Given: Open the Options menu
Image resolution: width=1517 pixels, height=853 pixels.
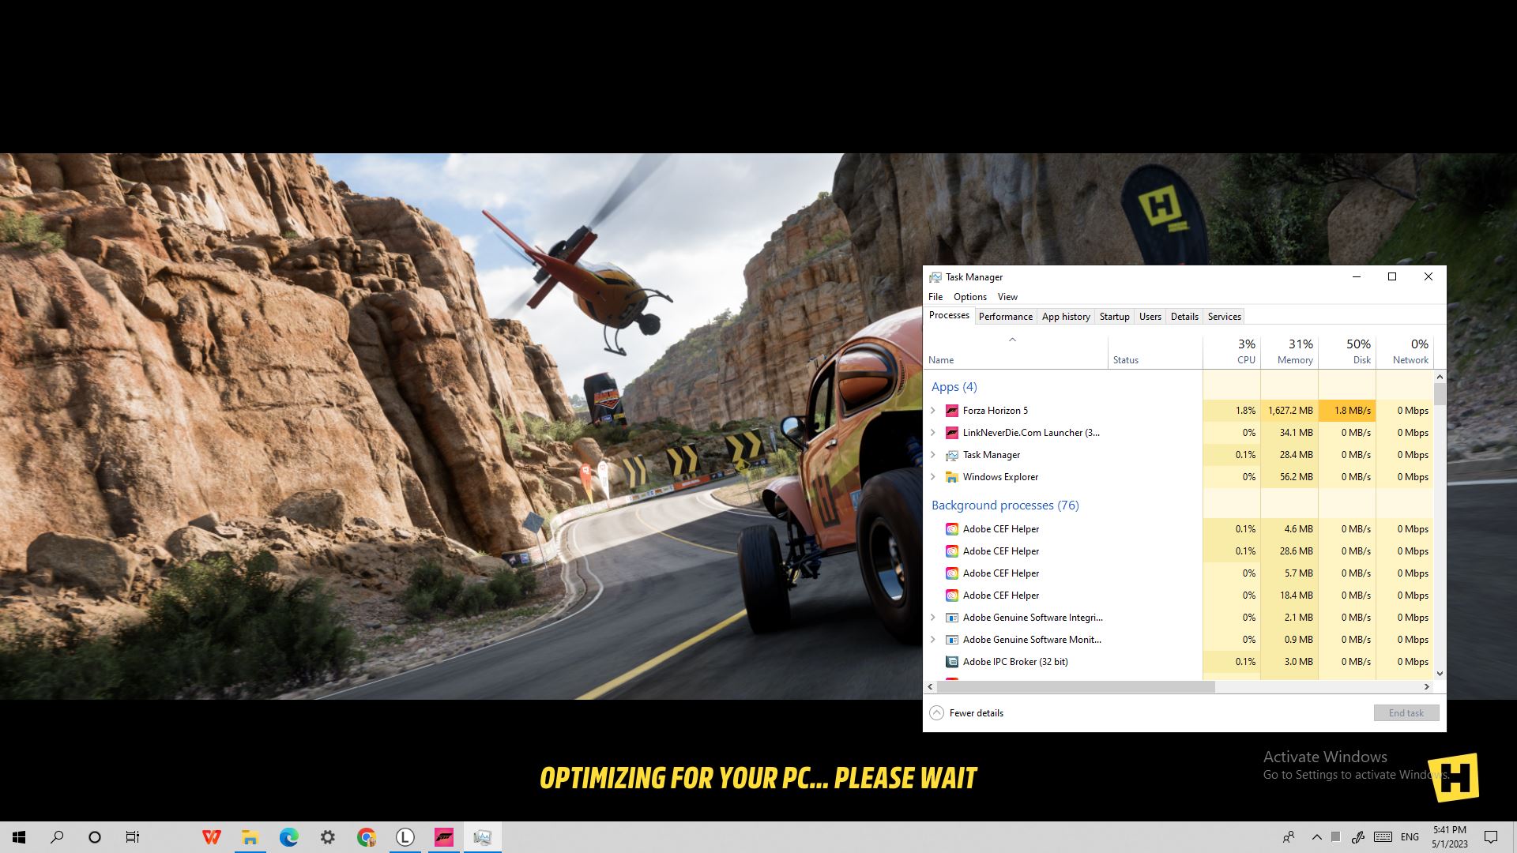Looking at the screenshot, I should (x=970, y=297).
